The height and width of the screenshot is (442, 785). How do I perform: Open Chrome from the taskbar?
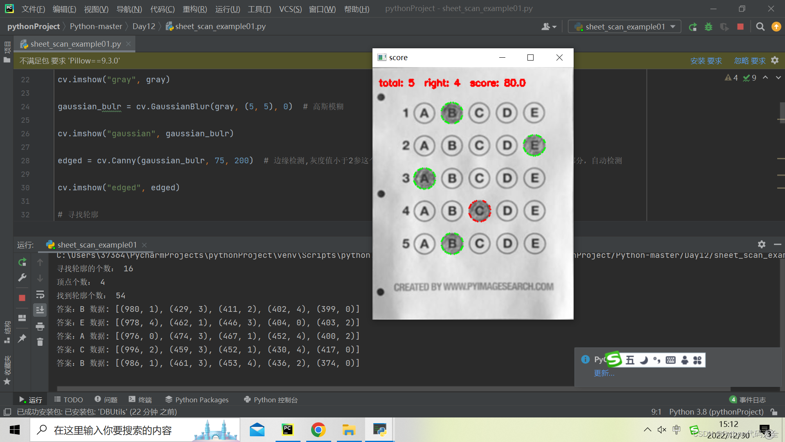point(318,430)
